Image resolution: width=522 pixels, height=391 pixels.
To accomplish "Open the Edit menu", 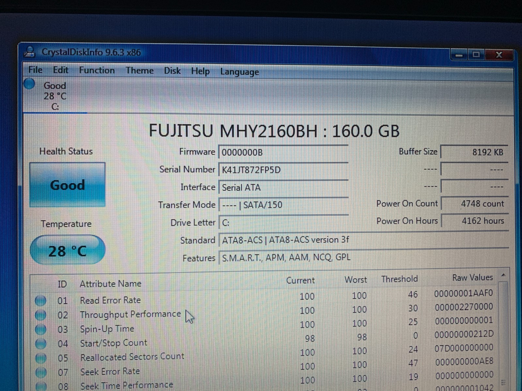I will pyautogui.click(x=61, y=70).
